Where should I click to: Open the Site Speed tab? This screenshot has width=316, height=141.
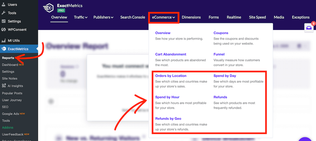point(257,17)
